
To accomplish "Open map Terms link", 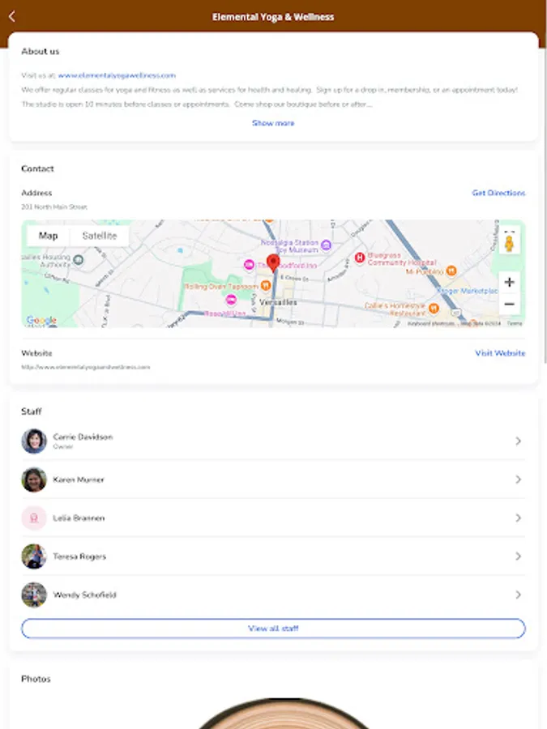I will pyautogui.click(x=515, y=323).
